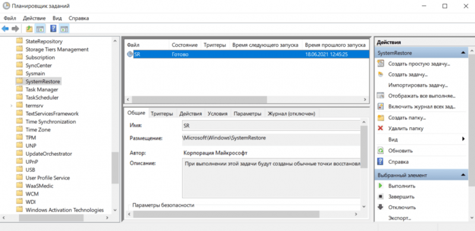Click the TPM folder icon
The image size is (475, 231).
[x=20, y=137]
